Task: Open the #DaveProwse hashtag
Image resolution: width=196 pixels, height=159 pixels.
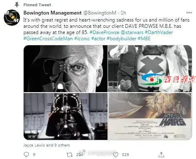Action: tap(104, 32)
